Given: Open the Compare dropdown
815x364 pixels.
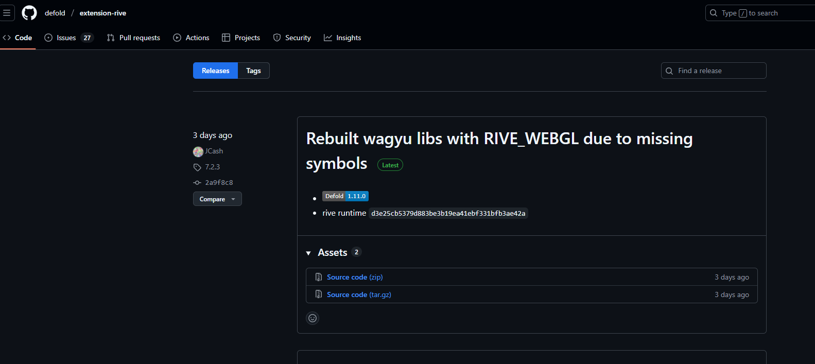Looking at the screenshot, I should pyautogui.click(x=217, y=199).
